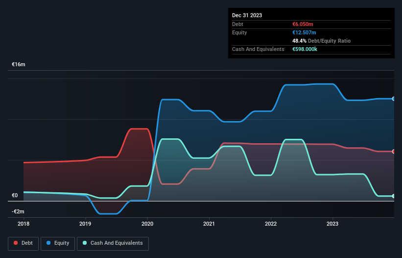This screenshot has width=402, height=258.
Task: Click the 2022 x-axis label
Action: point(271,224)
